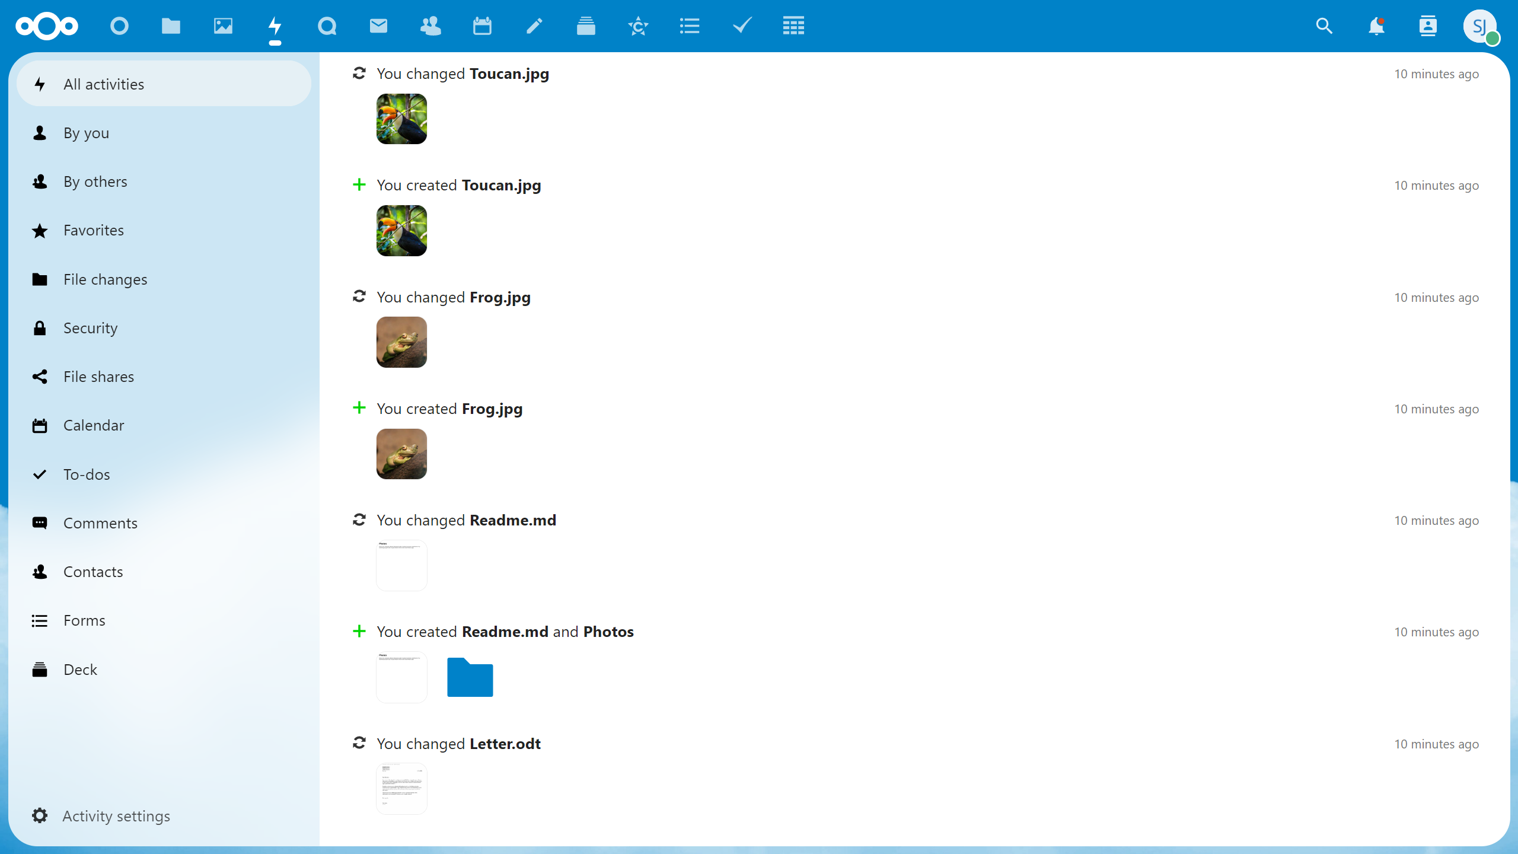Open the Tasks app via the checkmark icon
Image resolution: width=1518 pixels, height=854 pixels.
(741, 26)
